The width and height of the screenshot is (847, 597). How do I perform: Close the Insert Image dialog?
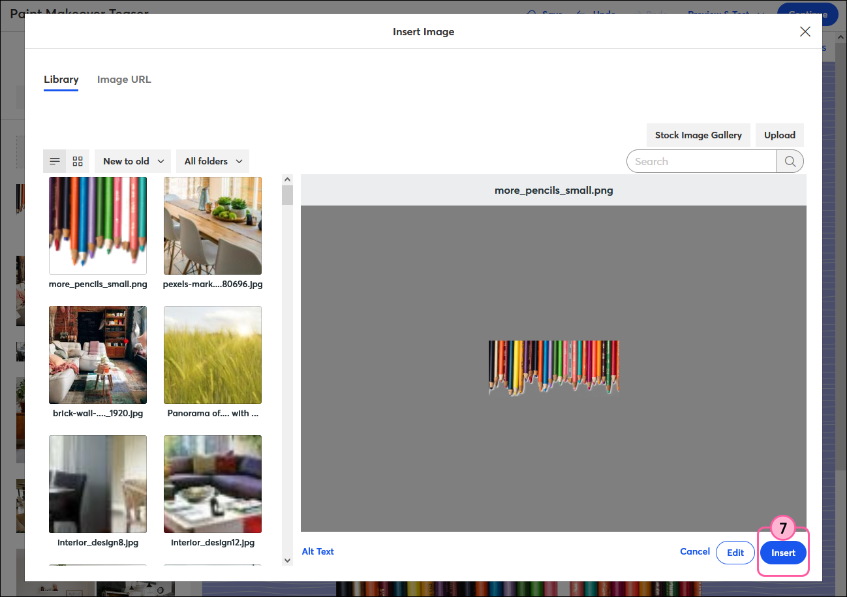tap(805, 31)
